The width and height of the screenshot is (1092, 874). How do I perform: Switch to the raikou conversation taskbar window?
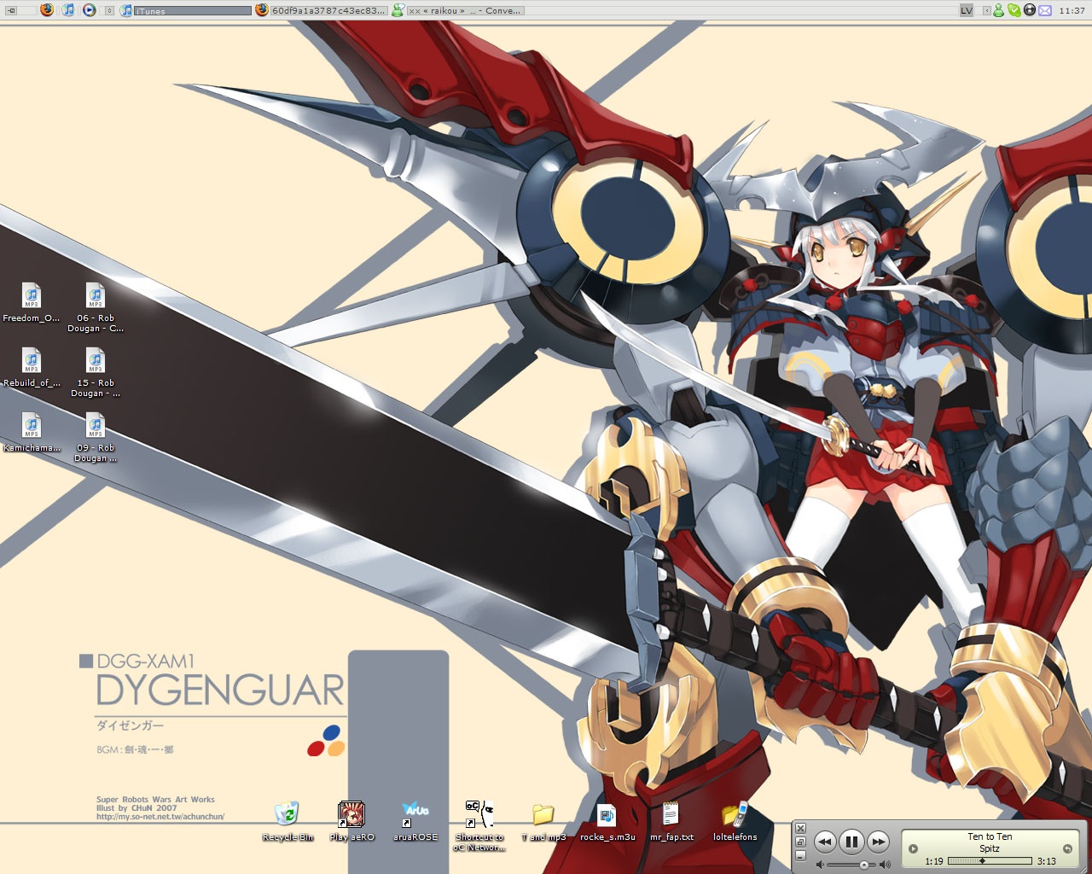pyautogui.click(x=457, y=10)
